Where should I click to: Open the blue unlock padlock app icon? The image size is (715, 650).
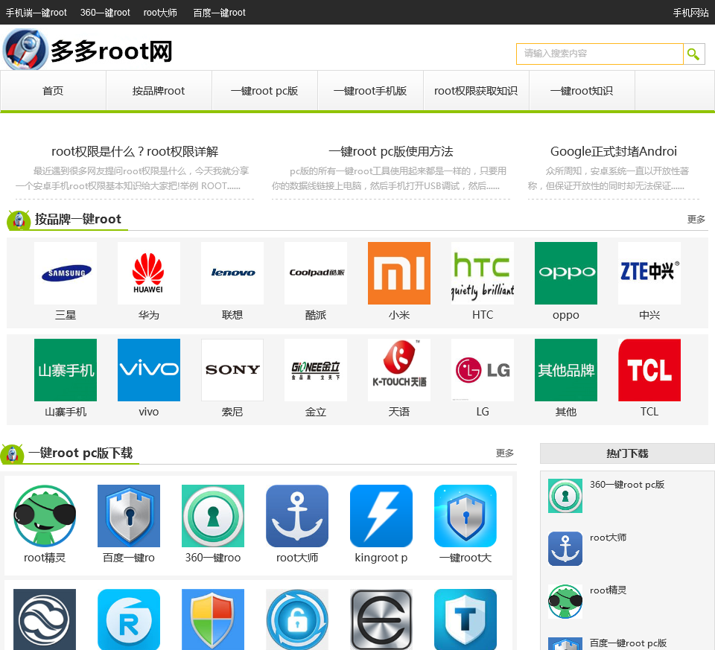(x=297, y=619)
